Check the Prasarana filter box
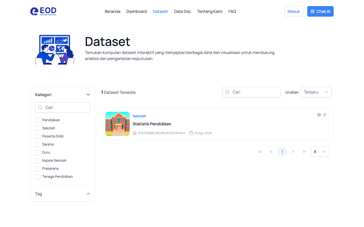 click(38, 169)
